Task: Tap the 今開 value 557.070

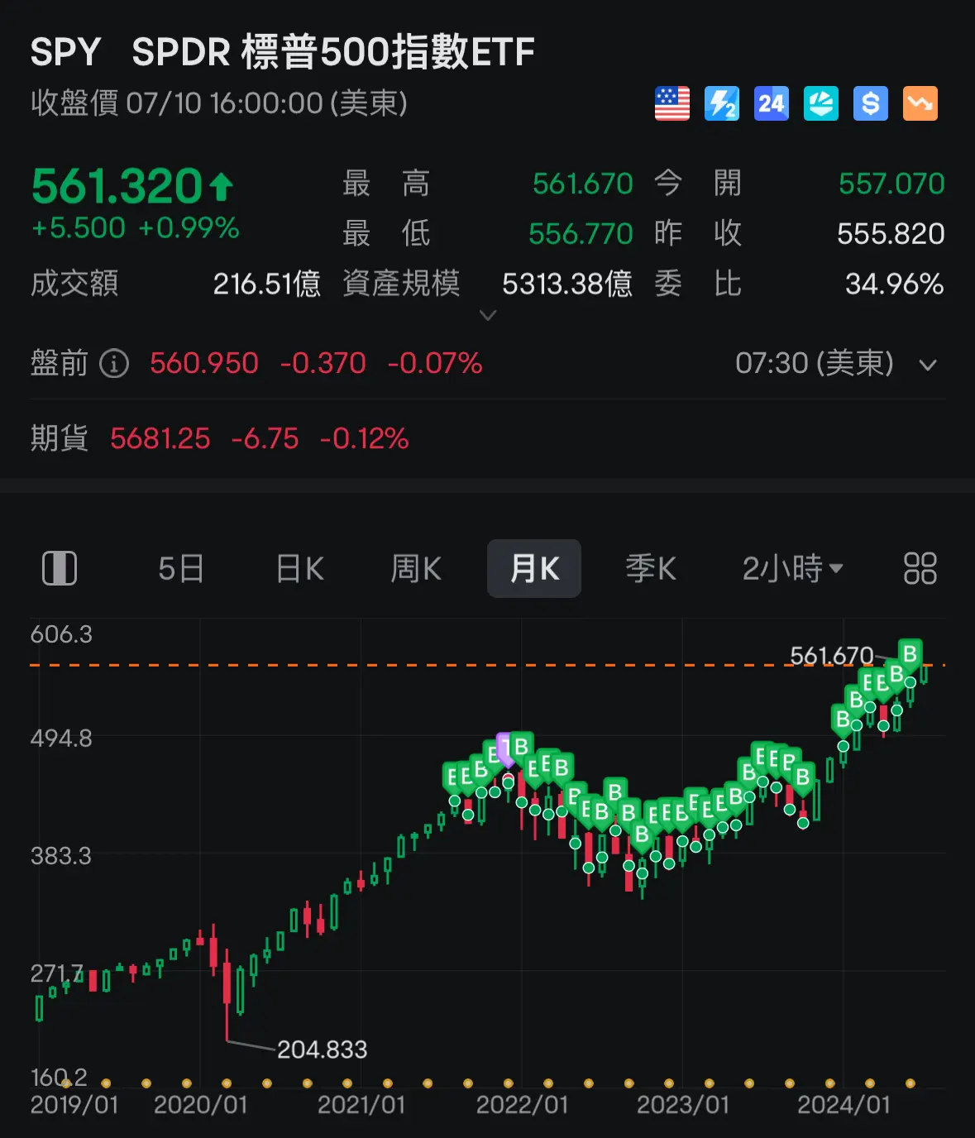Action: click(x=891, y=184)
